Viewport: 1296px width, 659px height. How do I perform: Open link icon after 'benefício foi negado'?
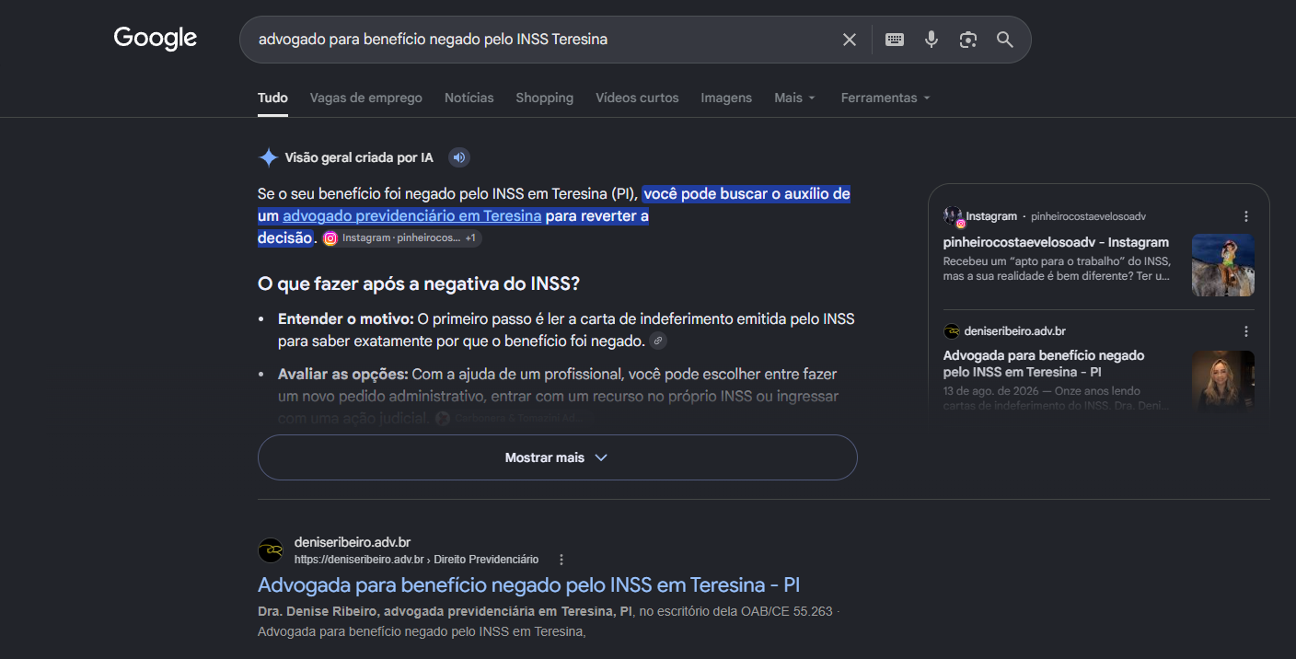pos(658,341)
